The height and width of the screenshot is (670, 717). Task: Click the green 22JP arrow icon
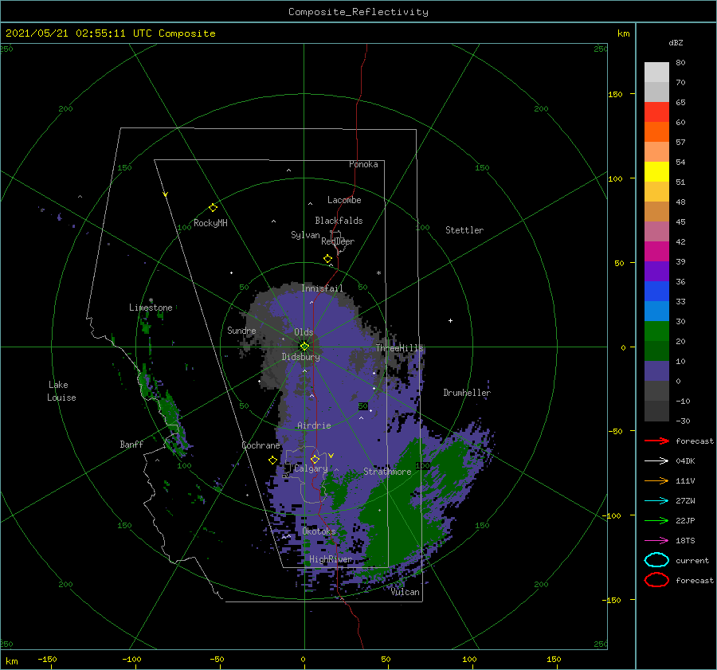pos(656,520)
